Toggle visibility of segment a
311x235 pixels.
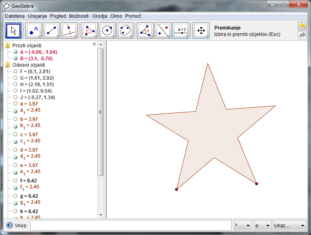(x=15, y=104)
